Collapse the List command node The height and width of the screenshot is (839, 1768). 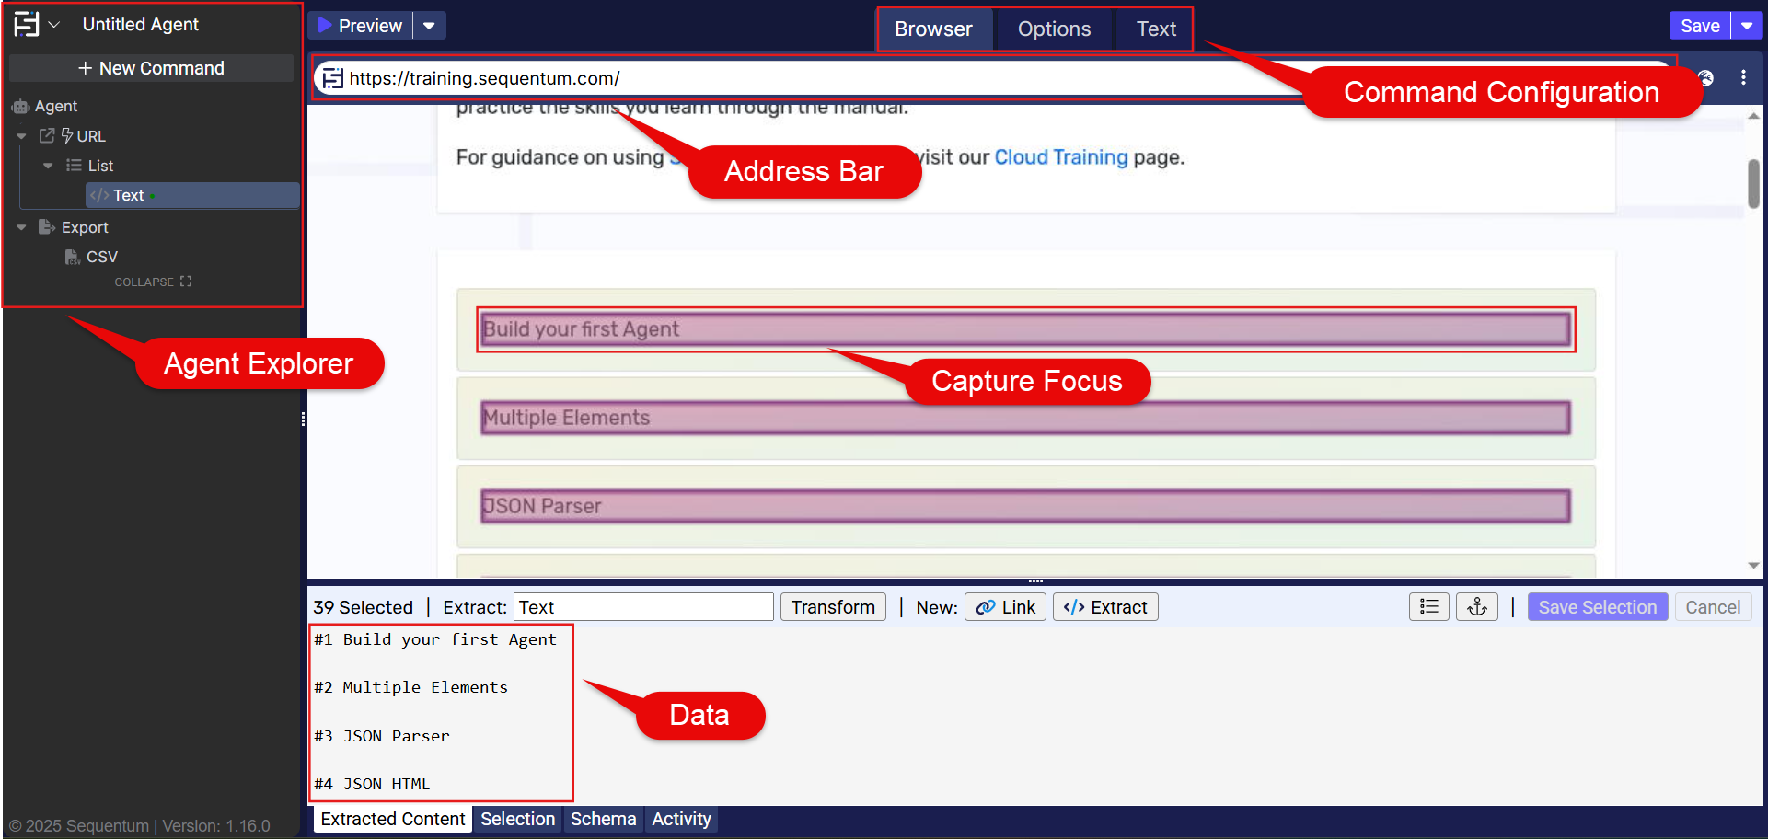tap(48, 166)
